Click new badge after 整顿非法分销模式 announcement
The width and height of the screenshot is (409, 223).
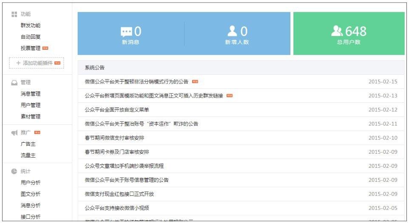195,82
